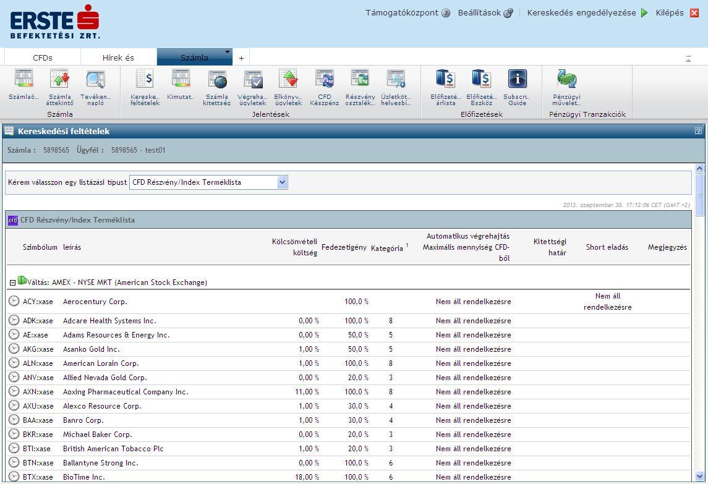Click the Kereskedés engedélyezése green arrow
This screenshot has height=484, width=708.
point(644,12)
